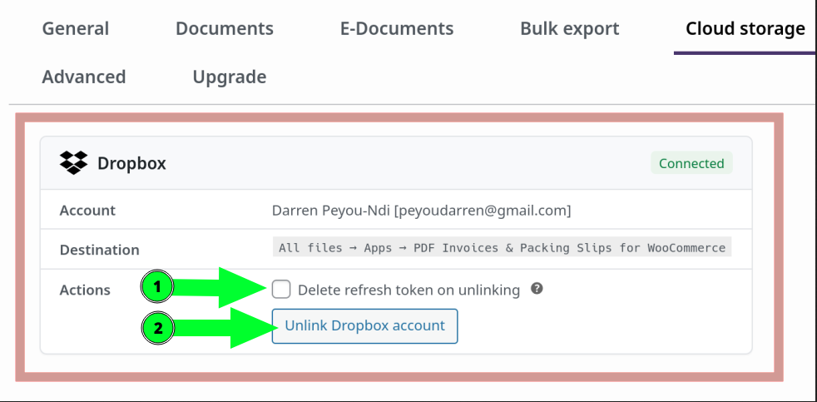Click the Actions row label

coord(85,290)
